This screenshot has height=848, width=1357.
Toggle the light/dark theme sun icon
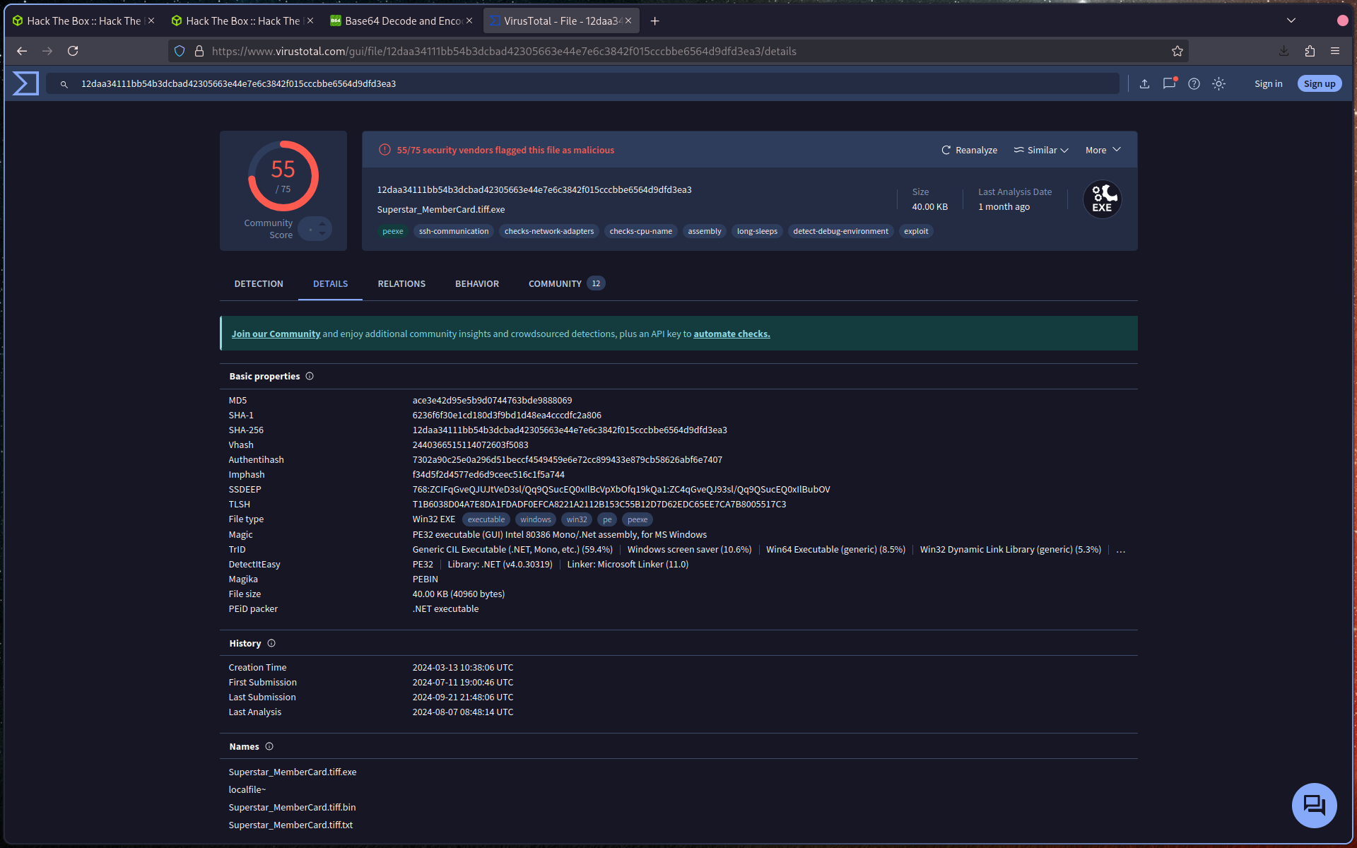tap(1218, 83)
